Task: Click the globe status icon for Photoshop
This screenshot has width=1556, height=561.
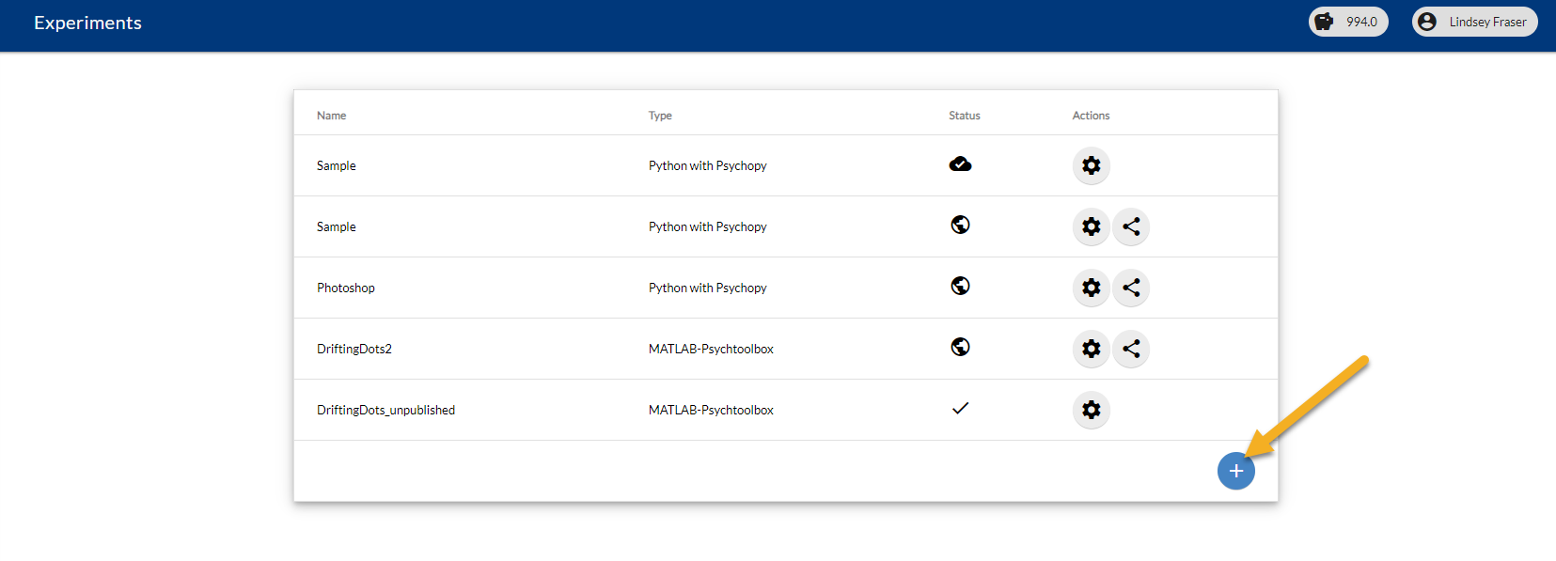Action: [960, 286]
